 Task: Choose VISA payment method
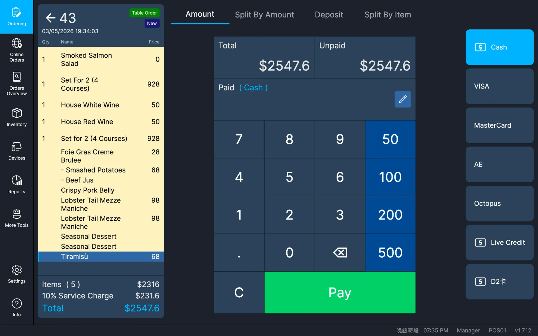(x=500, y=86)
